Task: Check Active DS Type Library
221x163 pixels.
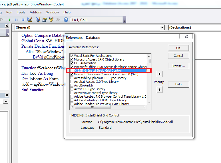Action: (x=72, y=89)
